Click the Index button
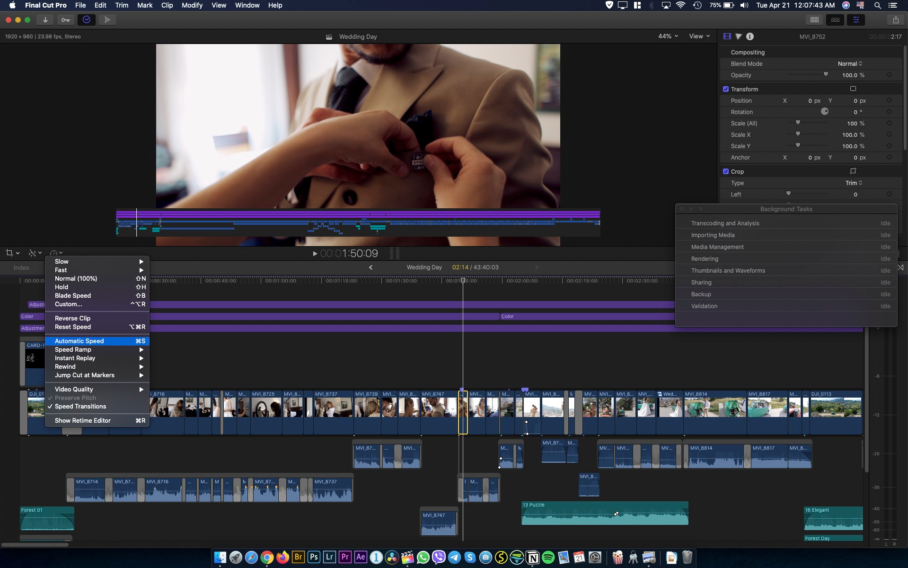This screenshot has width=908, height=568. click(21, 267)
